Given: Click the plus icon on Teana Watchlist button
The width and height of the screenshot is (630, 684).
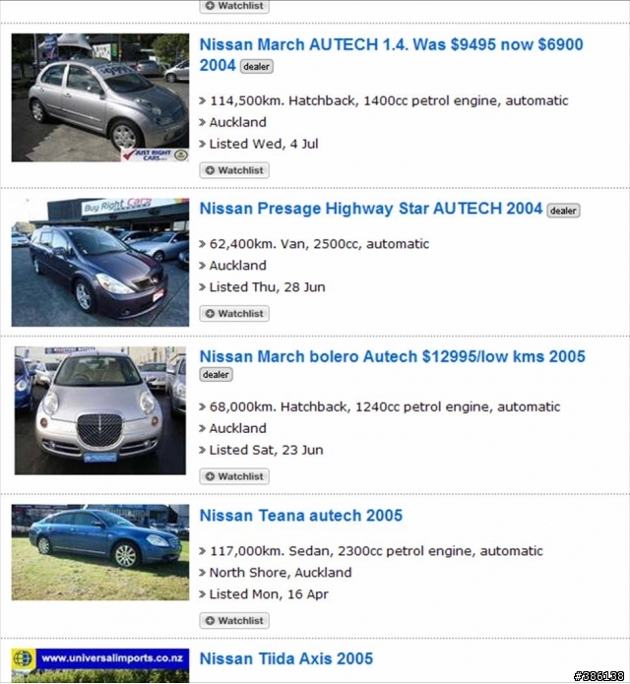Looking at the screenshot, I should pos(210,620).
